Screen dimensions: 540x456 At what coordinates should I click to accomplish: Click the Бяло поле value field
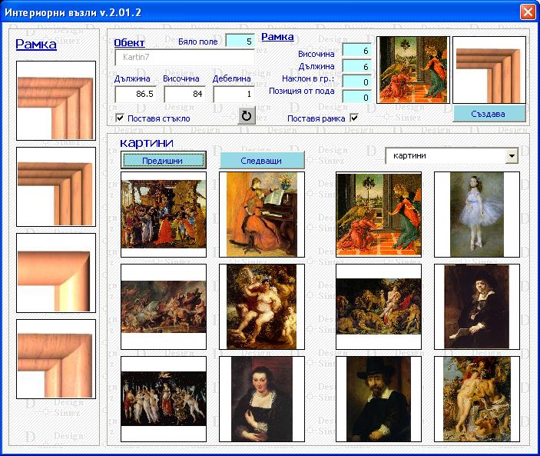(x=240, y=41)
